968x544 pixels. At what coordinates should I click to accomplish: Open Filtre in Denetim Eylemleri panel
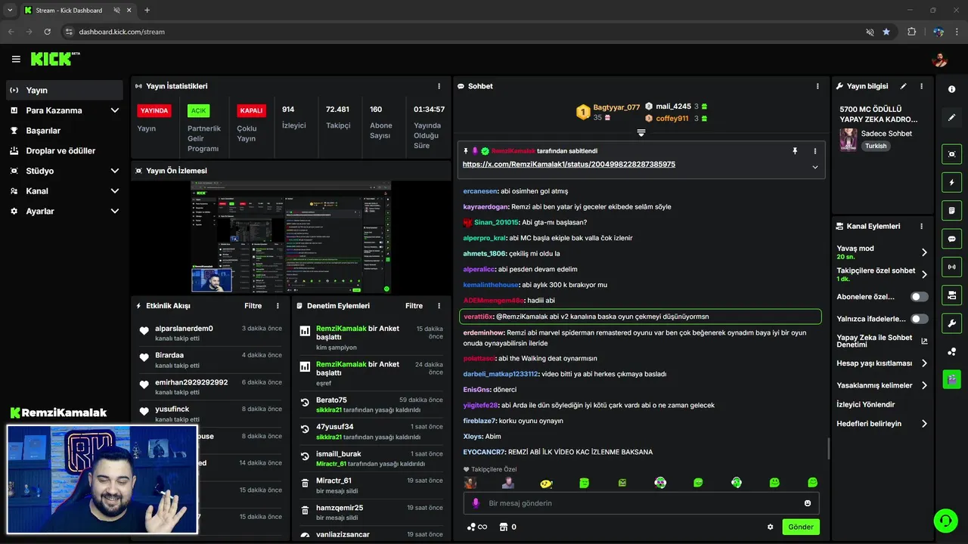click(x=414, y=306)
